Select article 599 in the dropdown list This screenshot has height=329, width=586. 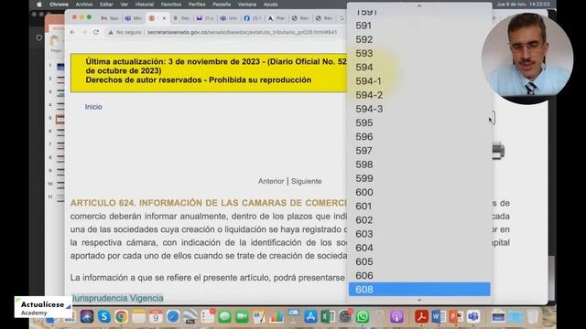click(419, 178)
